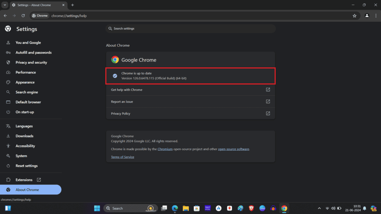
Task: Bookmark this page using the star icon
Action: 355,16
